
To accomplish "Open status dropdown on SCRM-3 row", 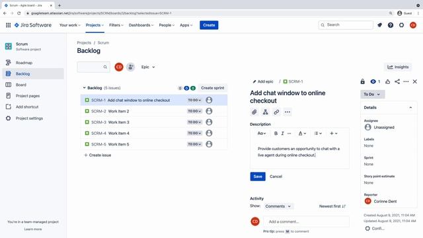I will tap(194, 122).
